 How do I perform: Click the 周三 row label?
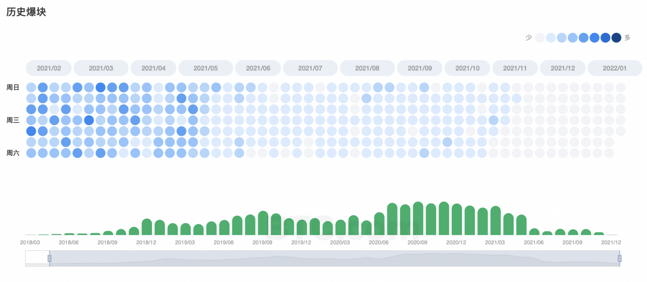click(13, 120)
